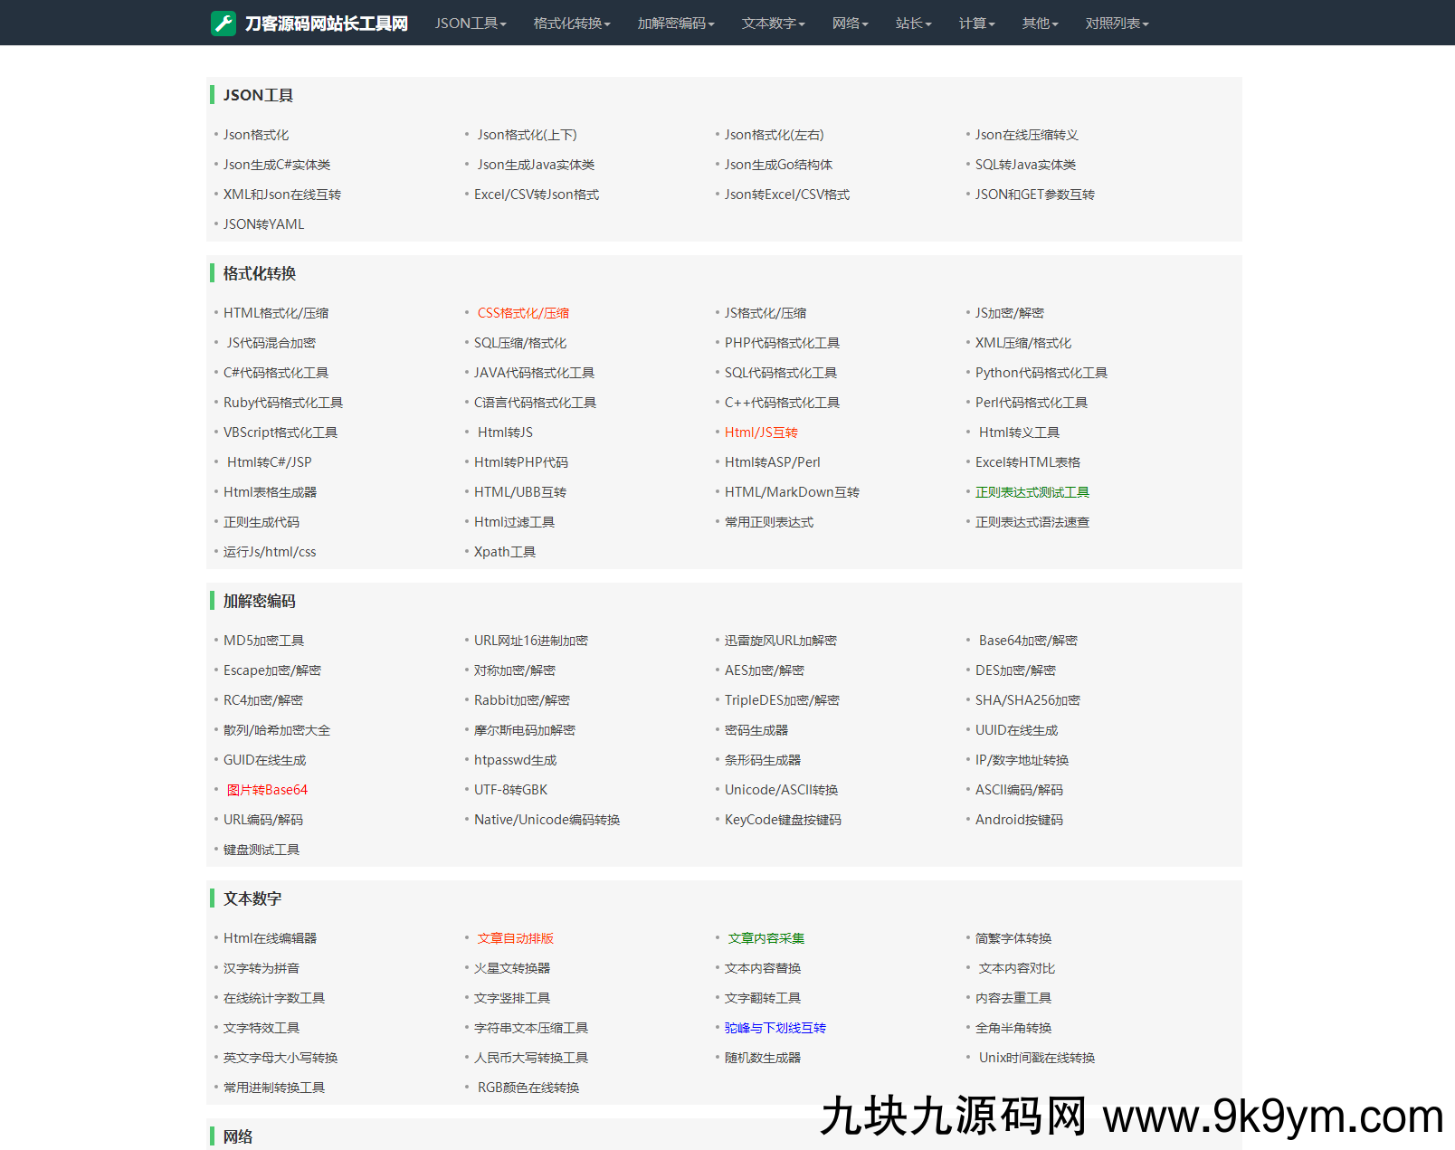The image size is (1455, 1150).
Task: Open the blue 驼峰与下划线互转 link
Action: [775, 1028]
